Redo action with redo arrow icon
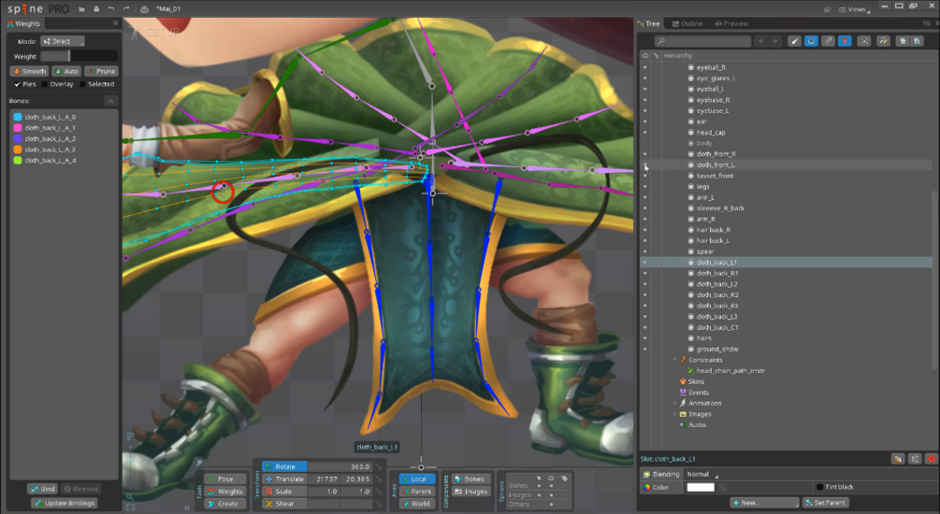This screenshot has width=940, height=514. click(126, 9)
